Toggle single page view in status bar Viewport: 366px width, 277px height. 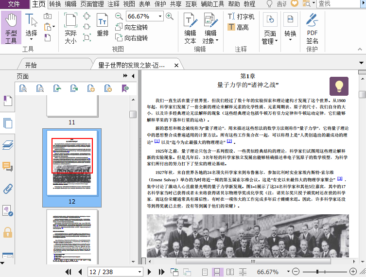(205, 272)
